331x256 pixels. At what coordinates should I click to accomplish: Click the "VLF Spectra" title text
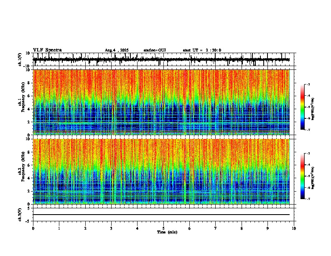[x=47, y=50]
